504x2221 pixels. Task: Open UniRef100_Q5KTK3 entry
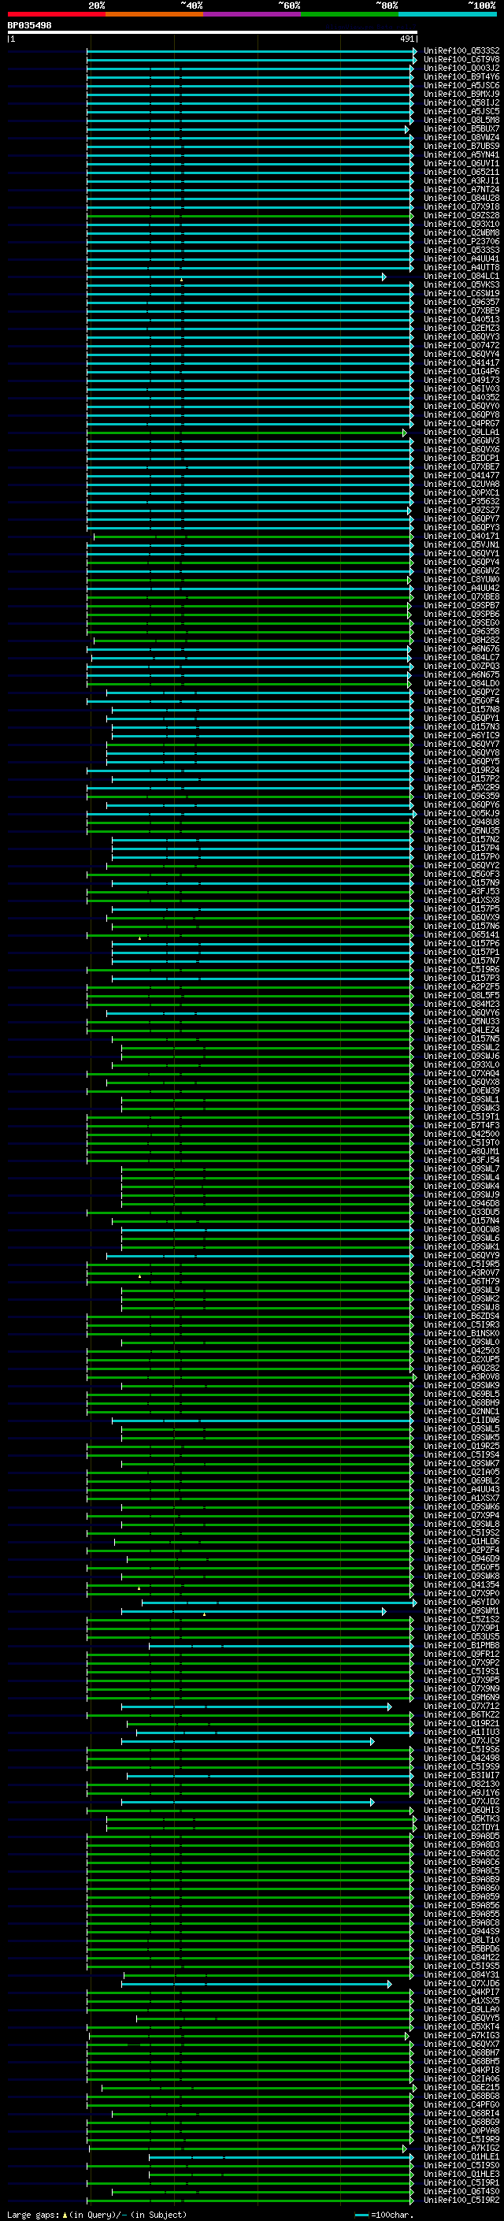click(461, 1818)
